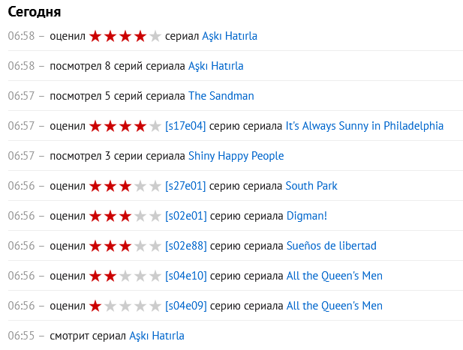Open Sueños de libertad series link
Image resolution: width=463 pixels, height=350 pixels.
(x=332, y=246)
